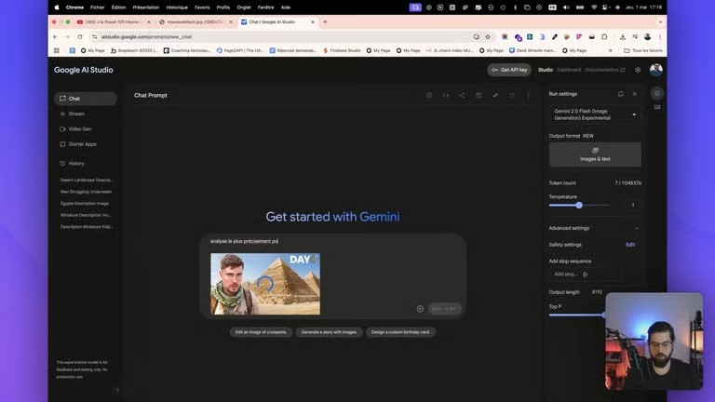Open 'Miniature Description: Ho...' history entry

pos(87,215)
